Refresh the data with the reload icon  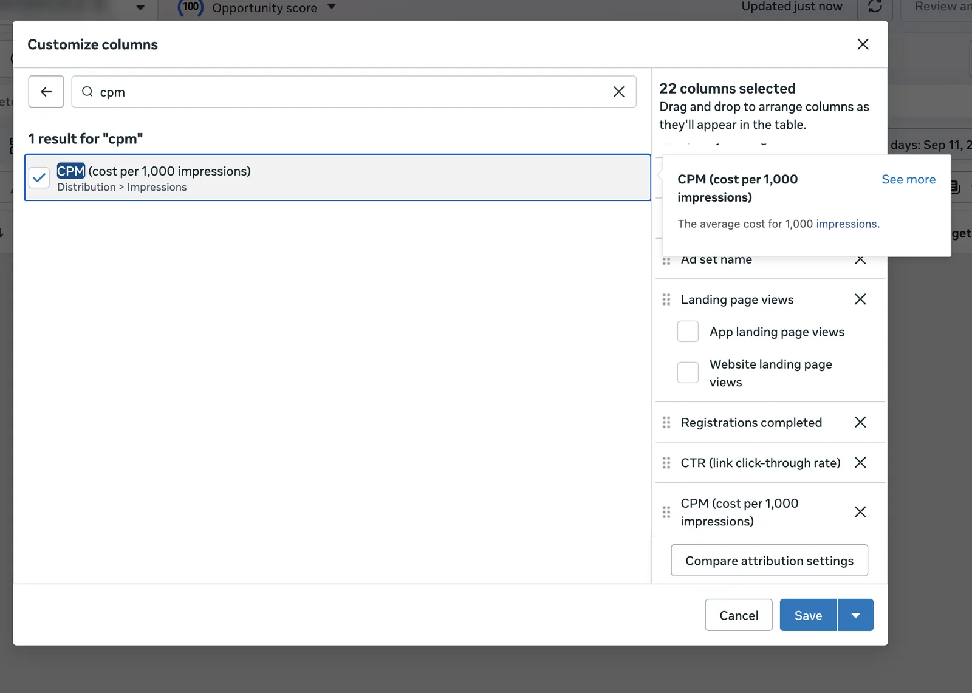pos(875,7)
